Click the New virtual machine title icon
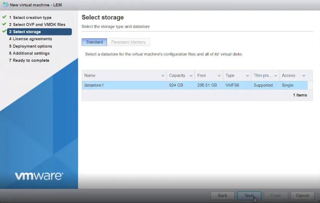320x203 pixels. click(x=5, y=5)
